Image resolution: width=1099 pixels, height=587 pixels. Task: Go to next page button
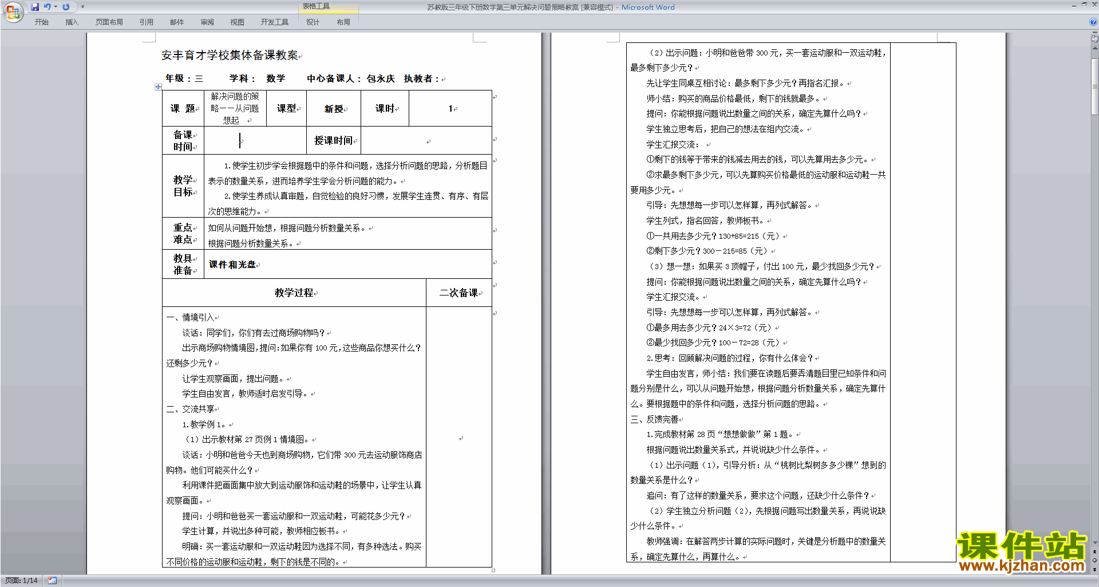(x=1095, y=569)
